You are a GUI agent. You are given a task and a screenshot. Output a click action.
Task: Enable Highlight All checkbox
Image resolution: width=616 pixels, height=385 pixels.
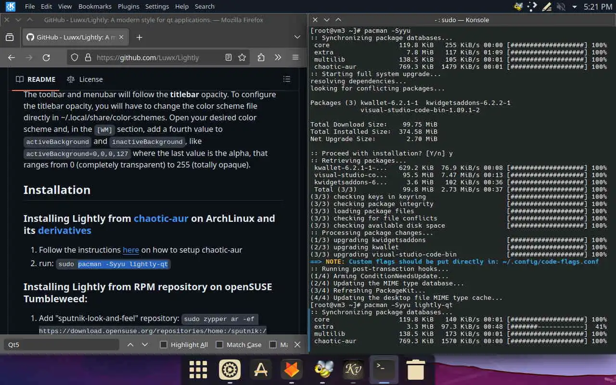point(164,345)
